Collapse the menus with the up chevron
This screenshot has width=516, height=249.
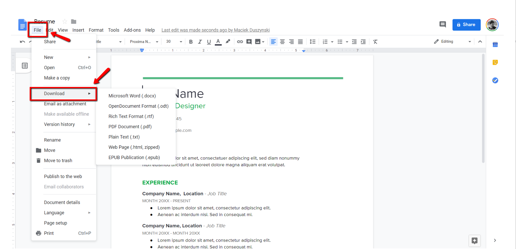(x=480, y=42)
